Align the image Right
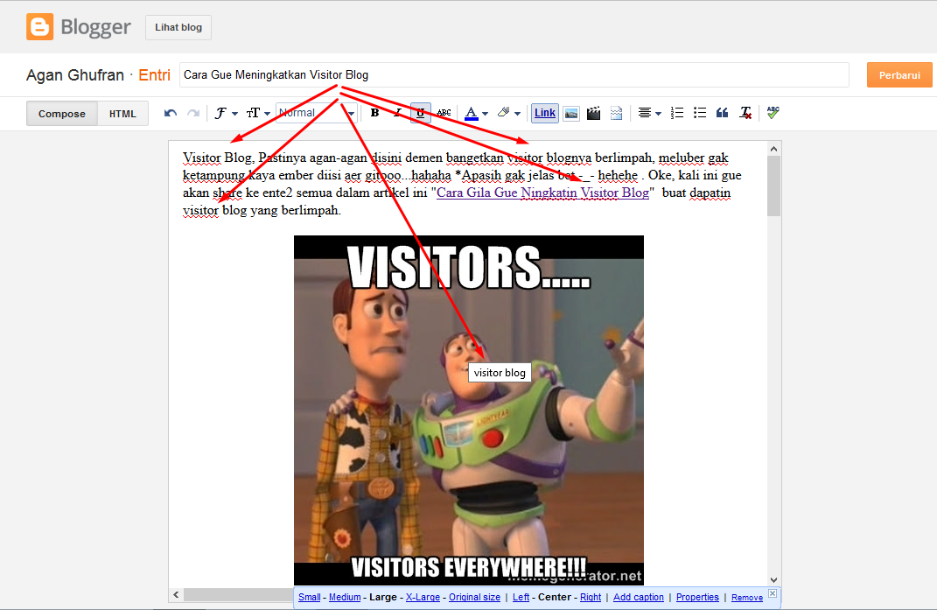Viewport: 937px width, 610px height. tap(591, 597)
